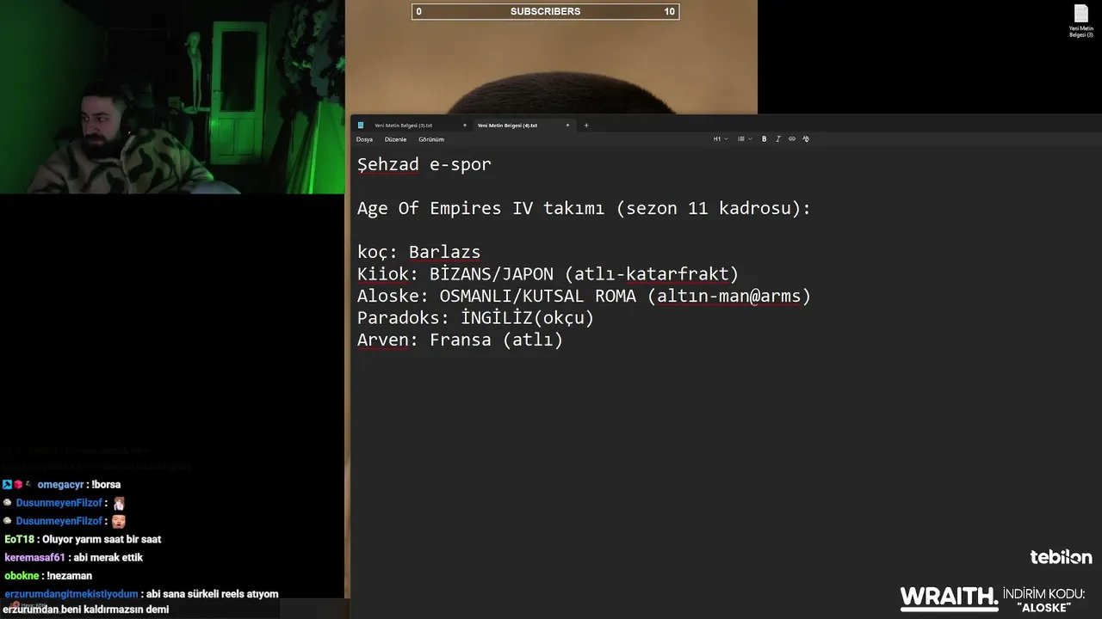Expand the H1 heading dropdown
This screenshot has width=1102, height=619.
pyautogui.click(x=721, y=139)
